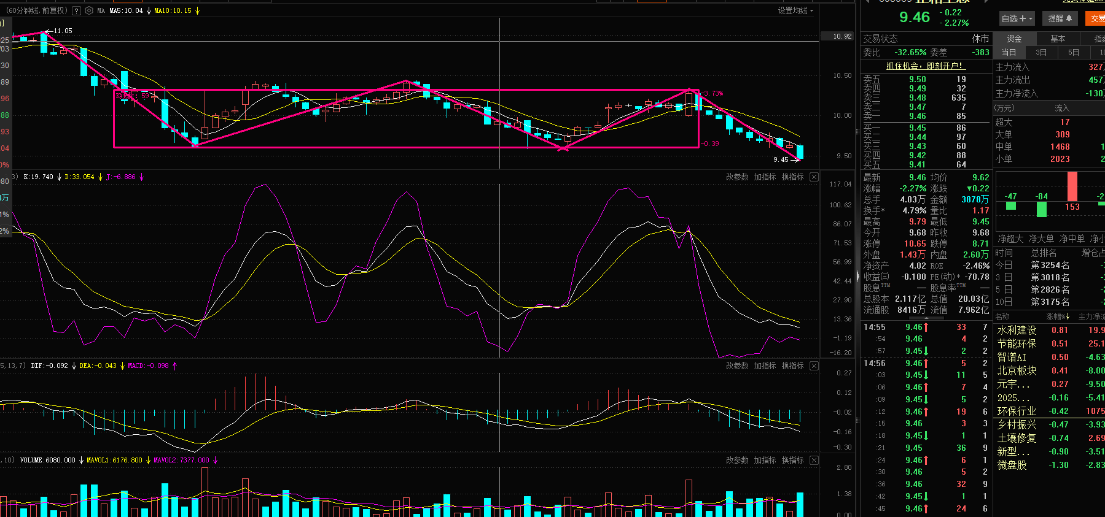Viewport: 1105px width, 517px height.
Task: Click the 卖一 price 9.46
Action: pos(918,116)
